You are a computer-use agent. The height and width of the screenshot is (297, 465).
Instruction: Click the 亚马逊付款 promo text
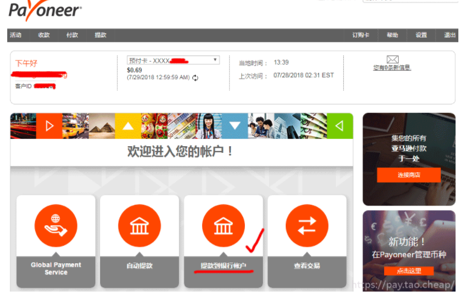tap(409, 148)
